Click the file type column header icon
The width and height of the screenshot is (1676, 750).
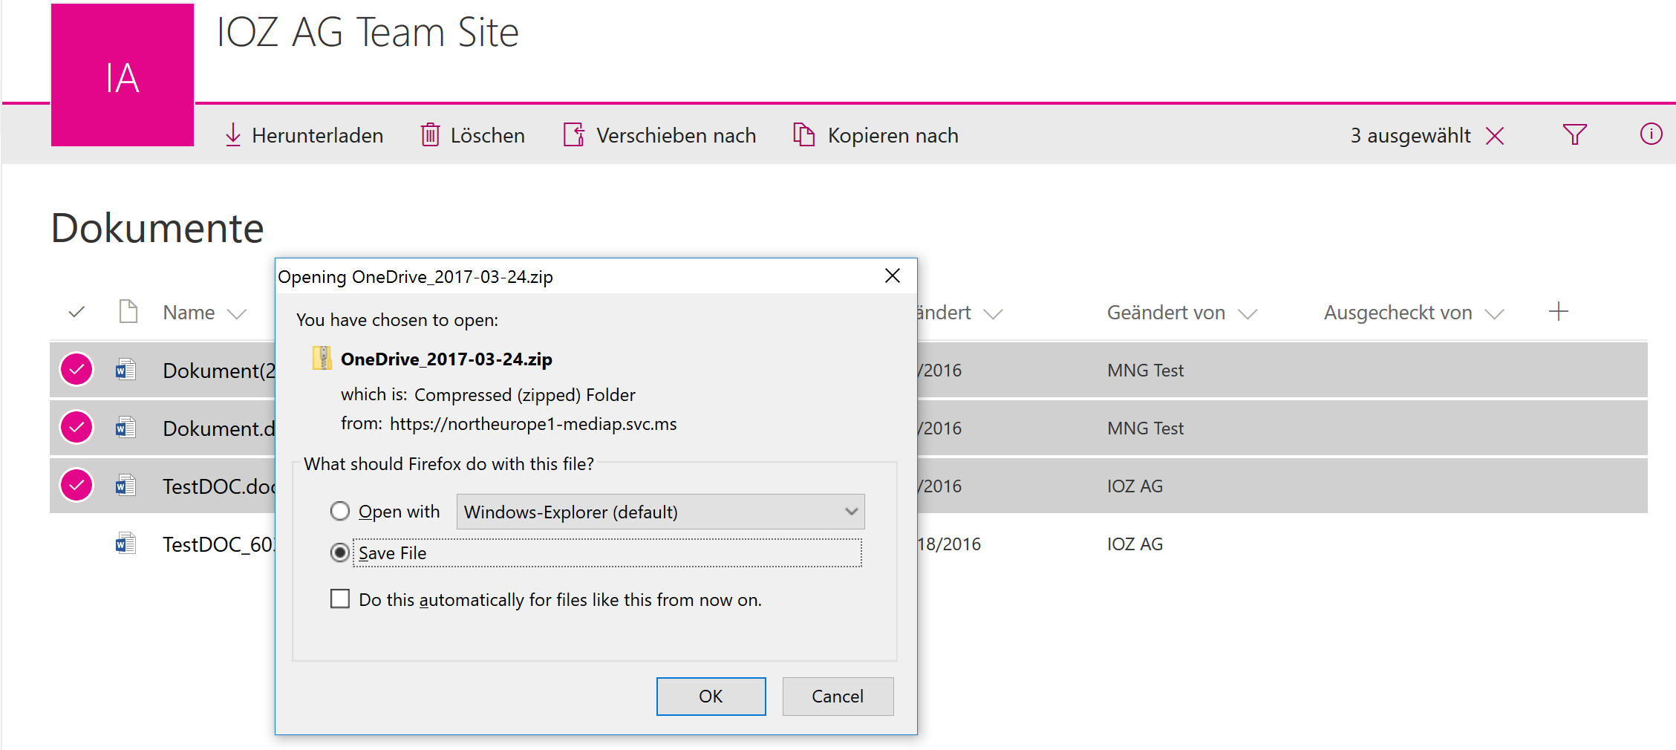128,312
